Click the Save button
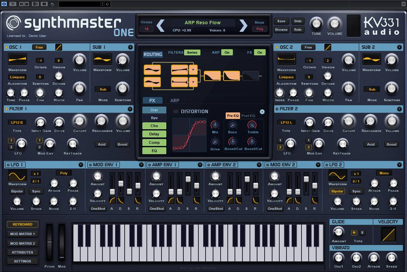The width and height of the screenshot is (407, 272). pyautogui.click(x=281, y=21)
